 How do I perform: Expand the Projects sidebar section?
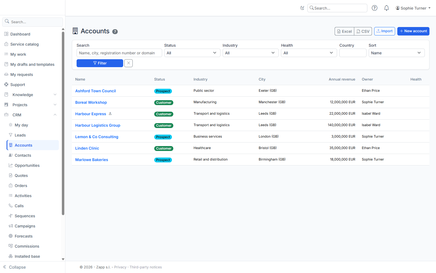coord(31,105)
